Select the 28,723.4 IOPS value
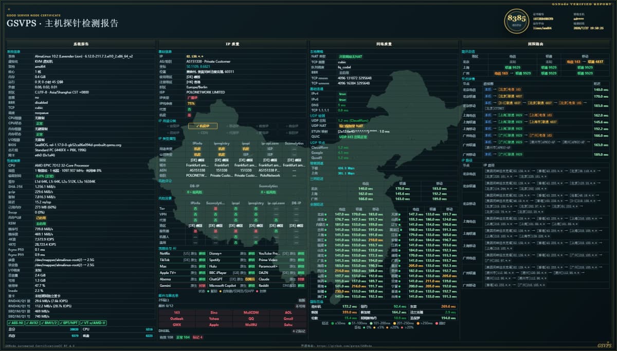Screen dimensions: 617x351 tap(46, 244)
